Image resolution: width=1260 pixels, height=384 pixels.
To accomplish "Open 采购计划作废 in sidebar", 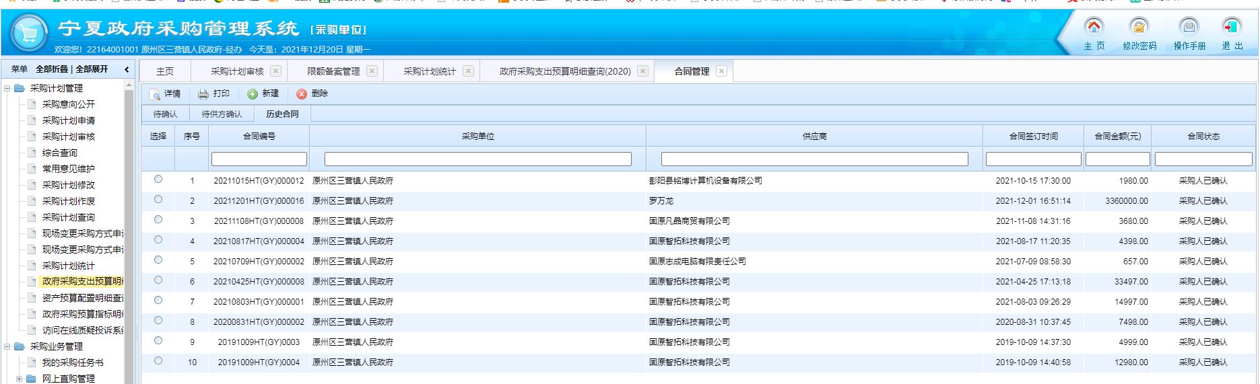I will click(69, 201).
